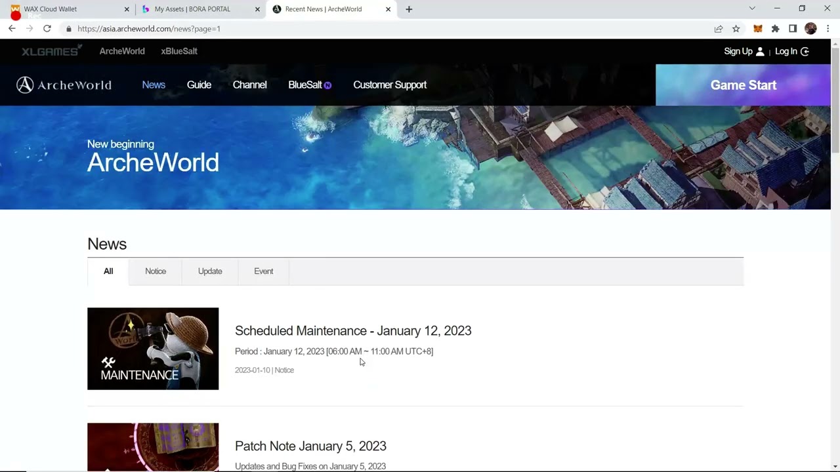Open the Customer Support menu item
Viewport: 840px width, 472px height.
(x=390, y=85)
